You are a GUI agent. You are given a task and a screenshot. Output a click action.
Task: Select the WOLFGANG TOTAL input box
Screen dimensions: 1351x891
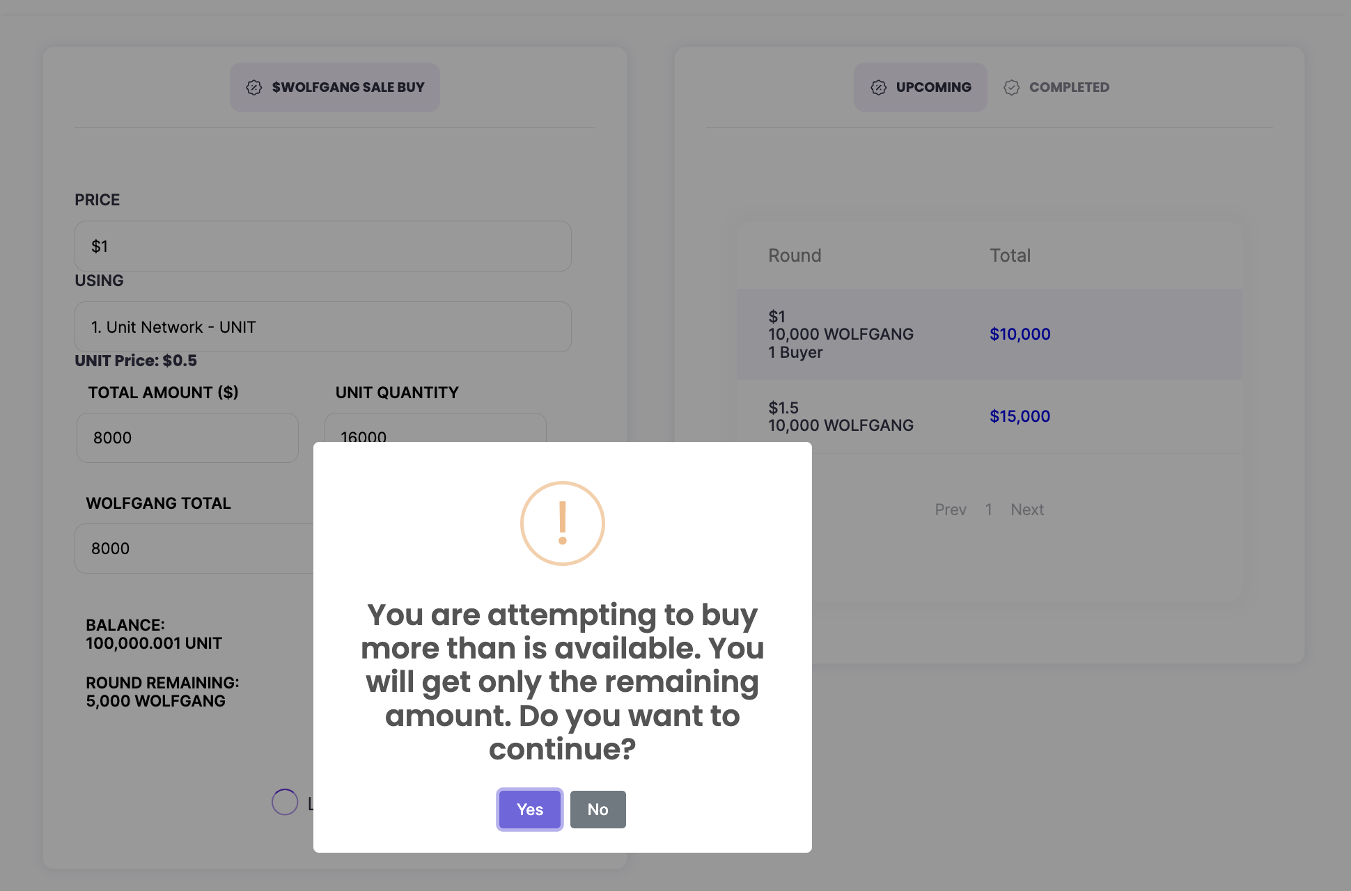(195, 549)
